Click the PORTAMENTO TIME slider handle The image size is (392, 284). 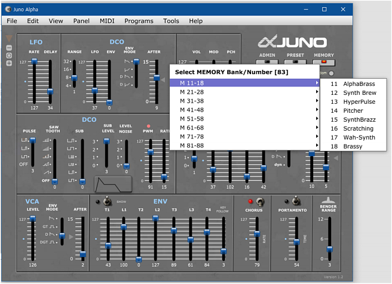(x=296, y=242)
